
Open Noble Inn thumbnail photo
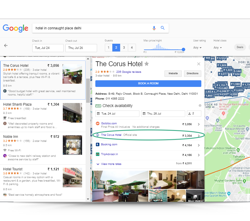(72, 145)
